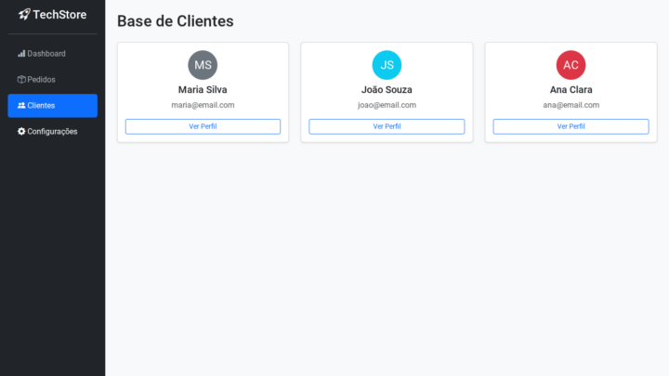This screenshot has height=376, width=669.
Task: View profile of Maria Silva
Action: pyautogui.click(x=203, y=126)
